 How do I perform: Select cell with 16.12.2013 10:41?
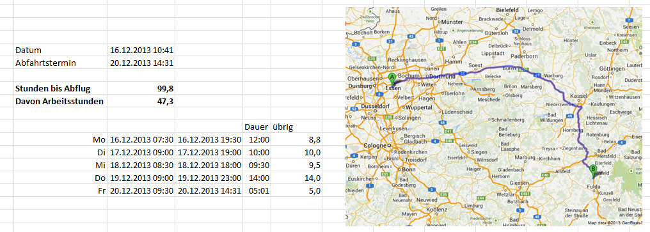click(141, 50)
